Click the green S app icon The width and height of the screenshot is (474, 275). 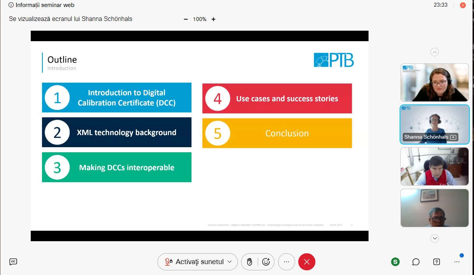click(x=395, y=262)
